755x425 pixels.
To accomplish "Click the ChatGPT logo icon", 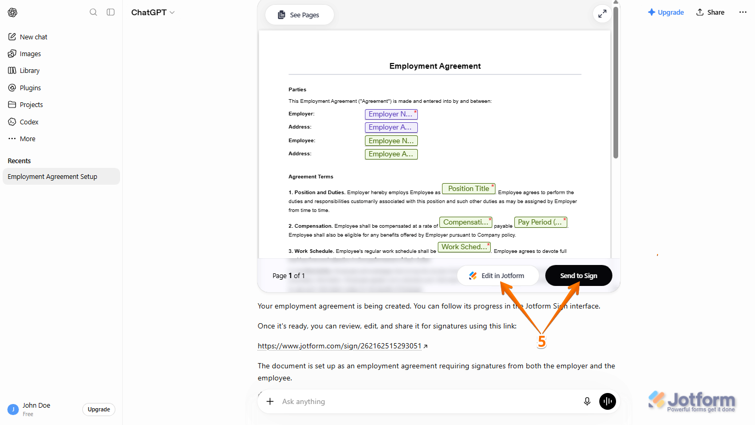I will tap(13, 12).
